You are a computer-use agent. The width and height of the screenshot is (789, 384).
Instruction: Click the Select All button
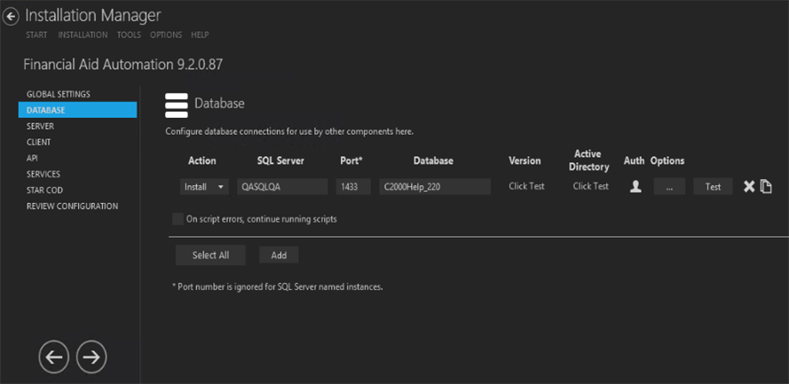[210, 255]
